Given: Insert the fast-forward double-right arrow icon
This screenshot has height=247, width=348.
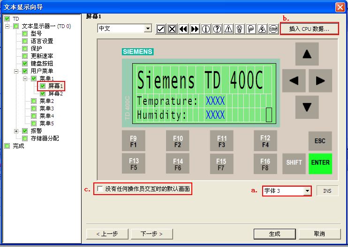Looking at the screenshot, I should point(195,29).
